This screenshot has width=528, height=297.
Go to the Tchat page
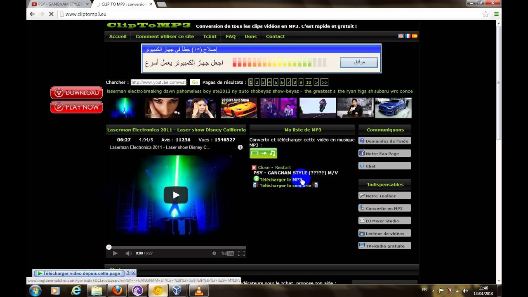[210, 36]
